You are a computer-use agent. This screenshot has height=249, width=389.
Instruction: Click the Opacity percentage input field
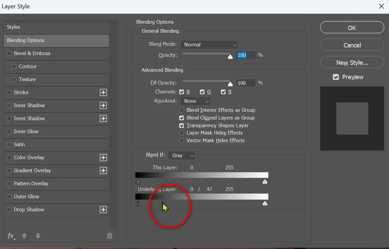(x=245, y=55)
